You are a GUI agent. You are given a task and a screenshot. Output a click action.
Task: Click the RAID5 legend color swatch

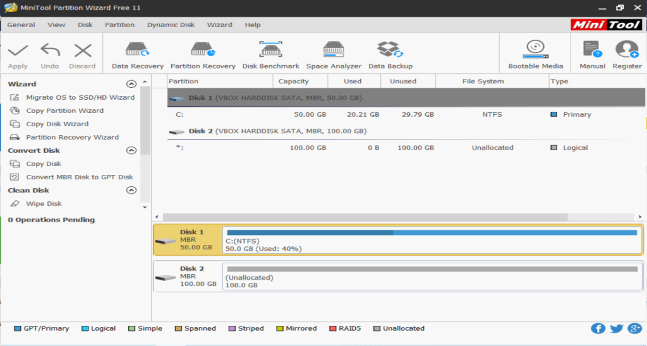coord(332,328)
